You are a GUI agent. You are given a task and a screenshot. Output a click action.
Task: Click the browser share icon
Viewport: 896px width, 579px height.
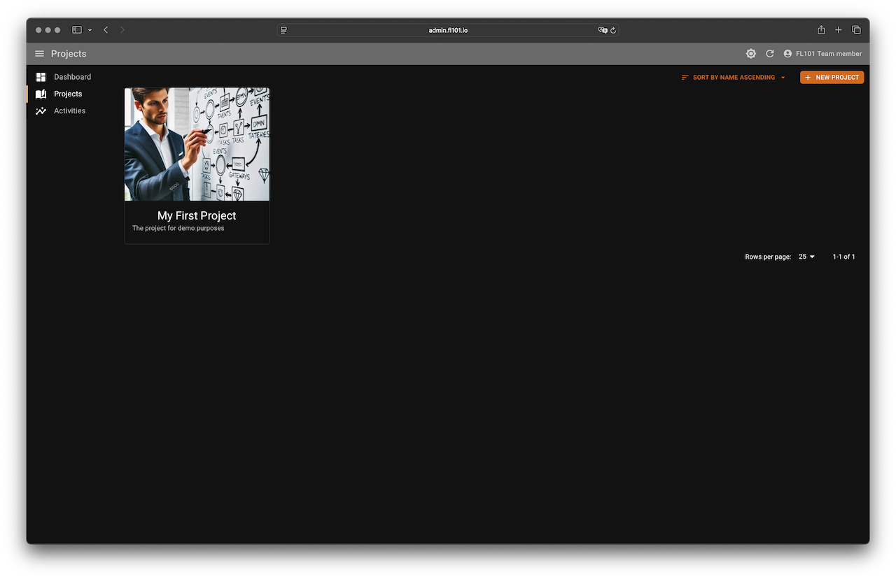821,30
